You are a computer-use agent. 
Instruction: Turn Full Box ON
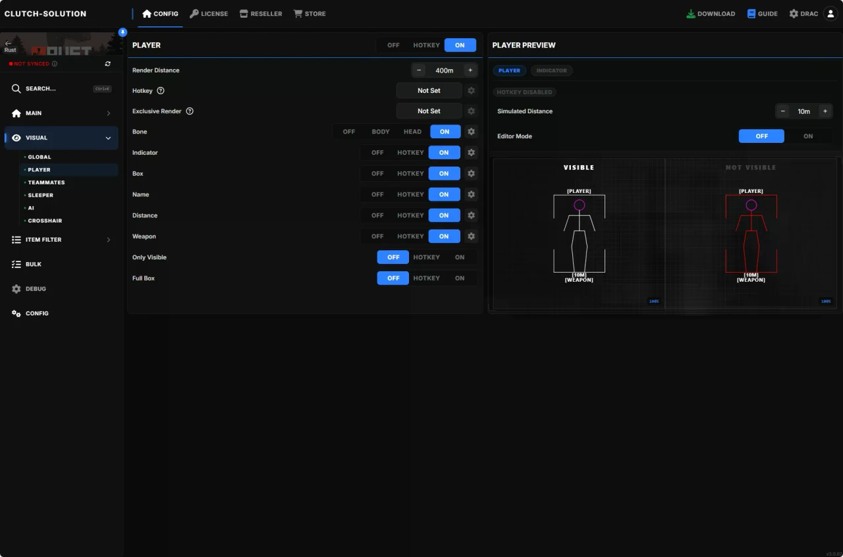pos(460,278)
